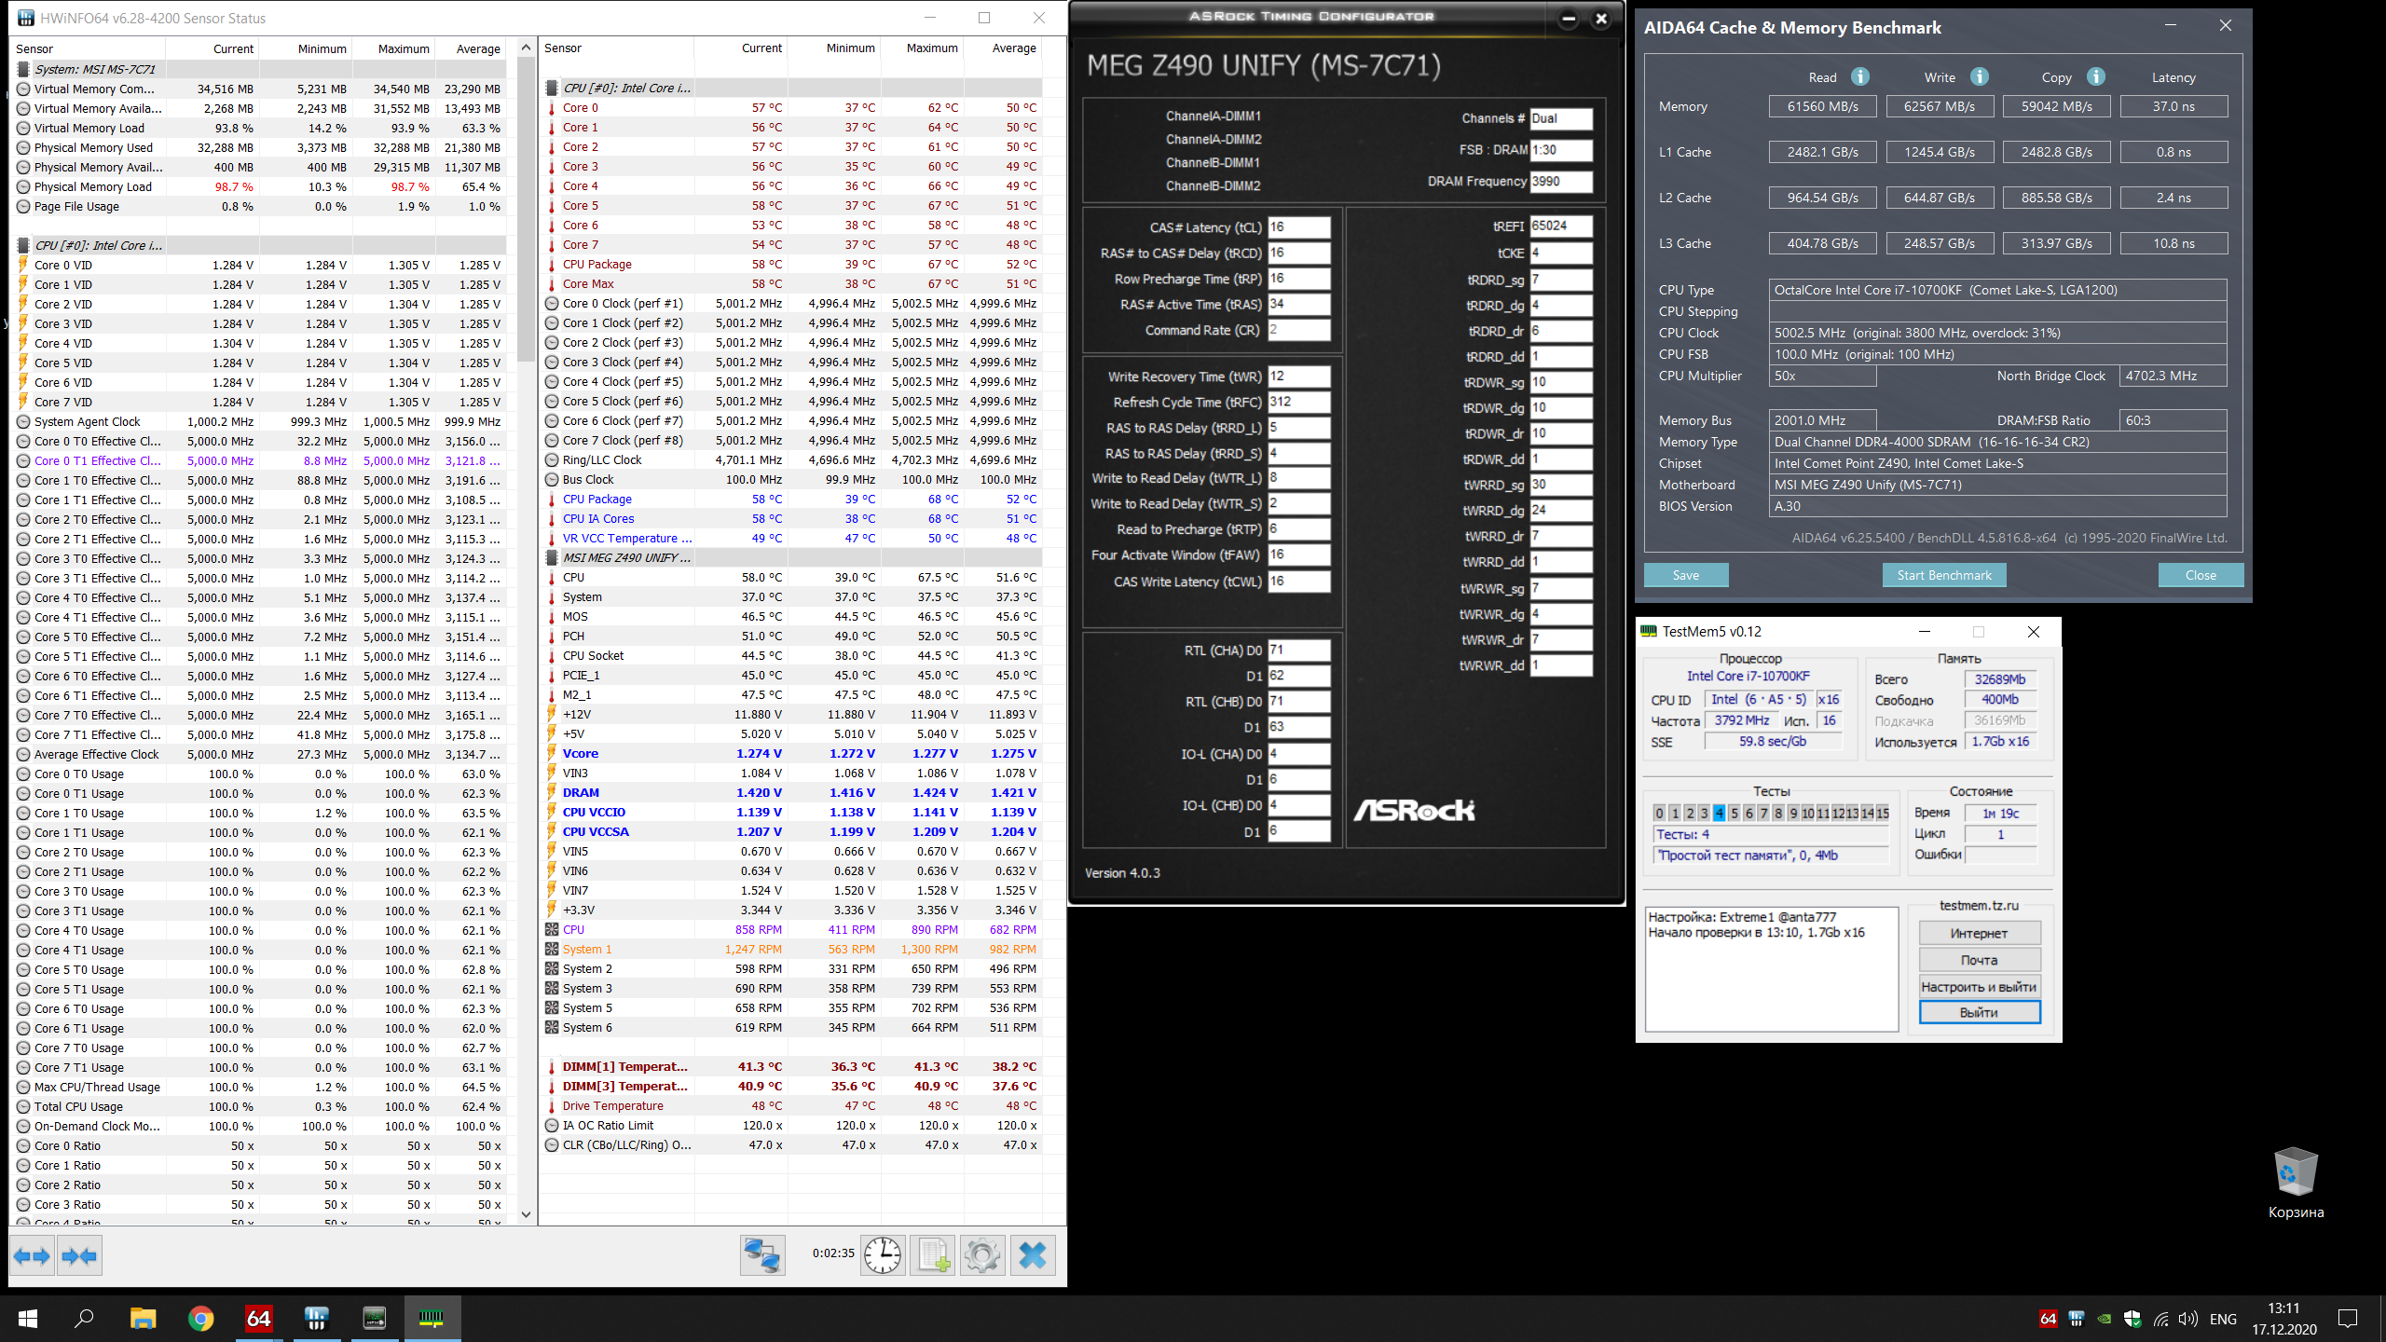The image size is (2386, 1342).
Task: Click the info icon beside Write column
Action: 1980,77
